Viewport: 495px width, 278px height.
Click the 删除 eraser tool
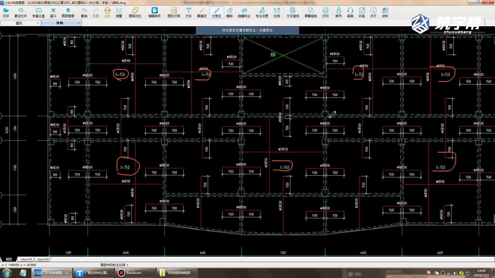[x=229, y=12]
